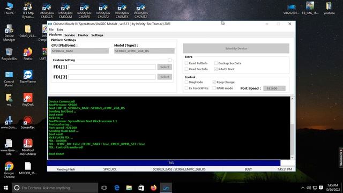This screenshot has width=343, height=193.
Task: Open TFT Mtp Bypass desktop shortcut
Action: click(28, 11)
